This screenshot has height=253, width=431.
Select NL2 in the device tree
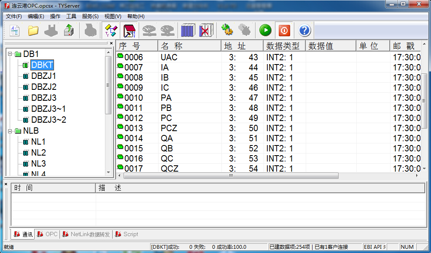38,153
